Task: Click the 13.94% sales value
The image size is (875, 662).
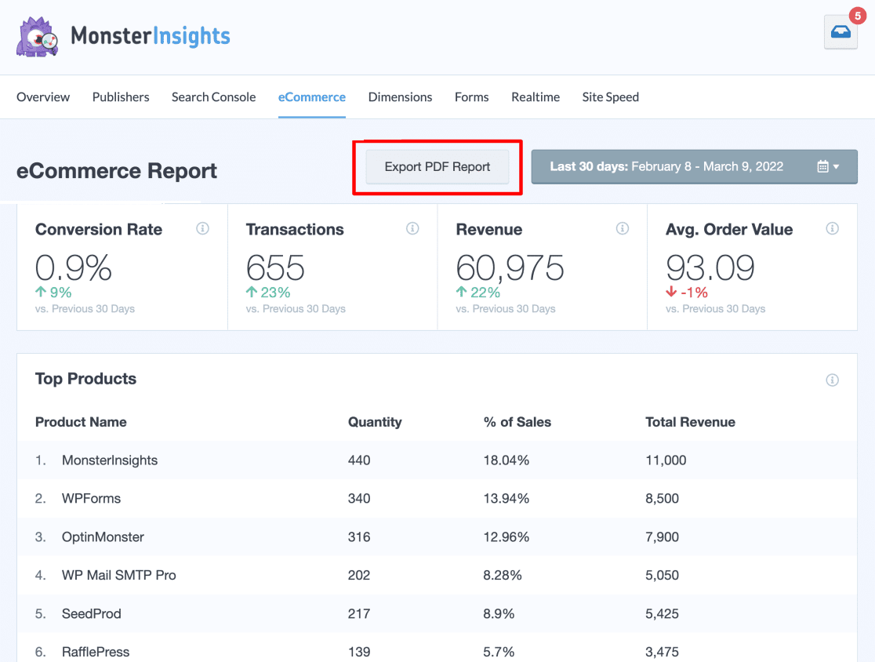Action: pyautogui.click(x=506, y=498)
